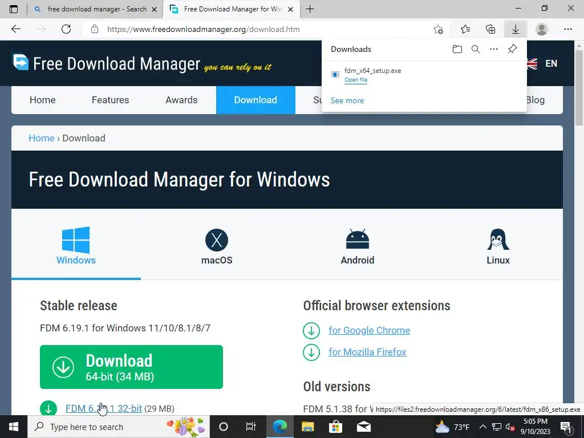Open a new browser tab
This screenshot has width=584, height=438.
(310, 9)
